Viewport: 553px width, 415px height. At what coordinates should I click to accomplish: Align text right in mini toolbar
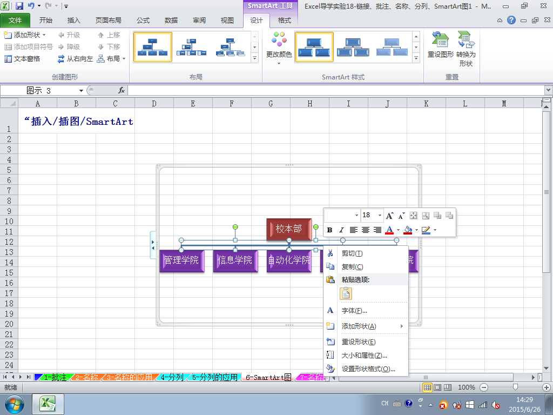[x=377, y=230]
